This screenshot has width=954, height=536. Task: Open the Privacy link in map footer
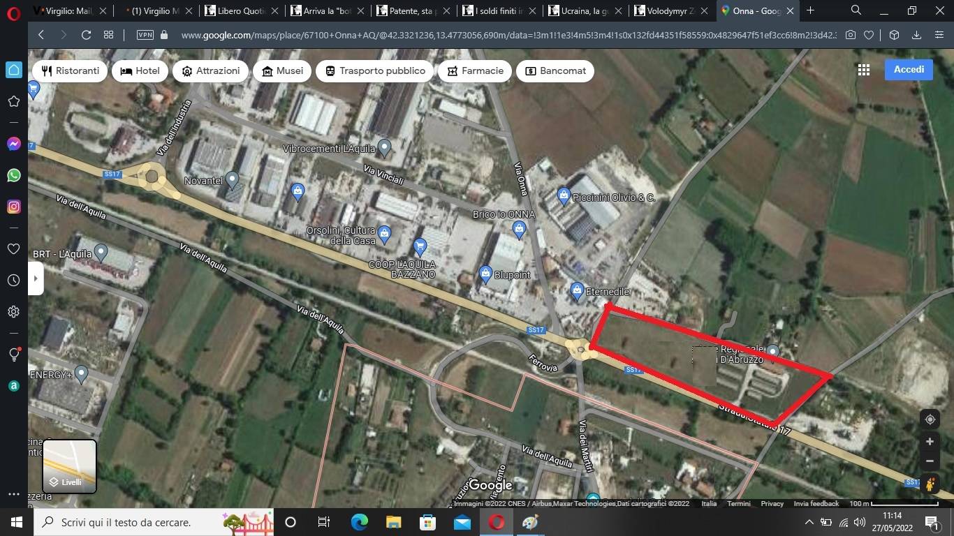tap(771, 503)
